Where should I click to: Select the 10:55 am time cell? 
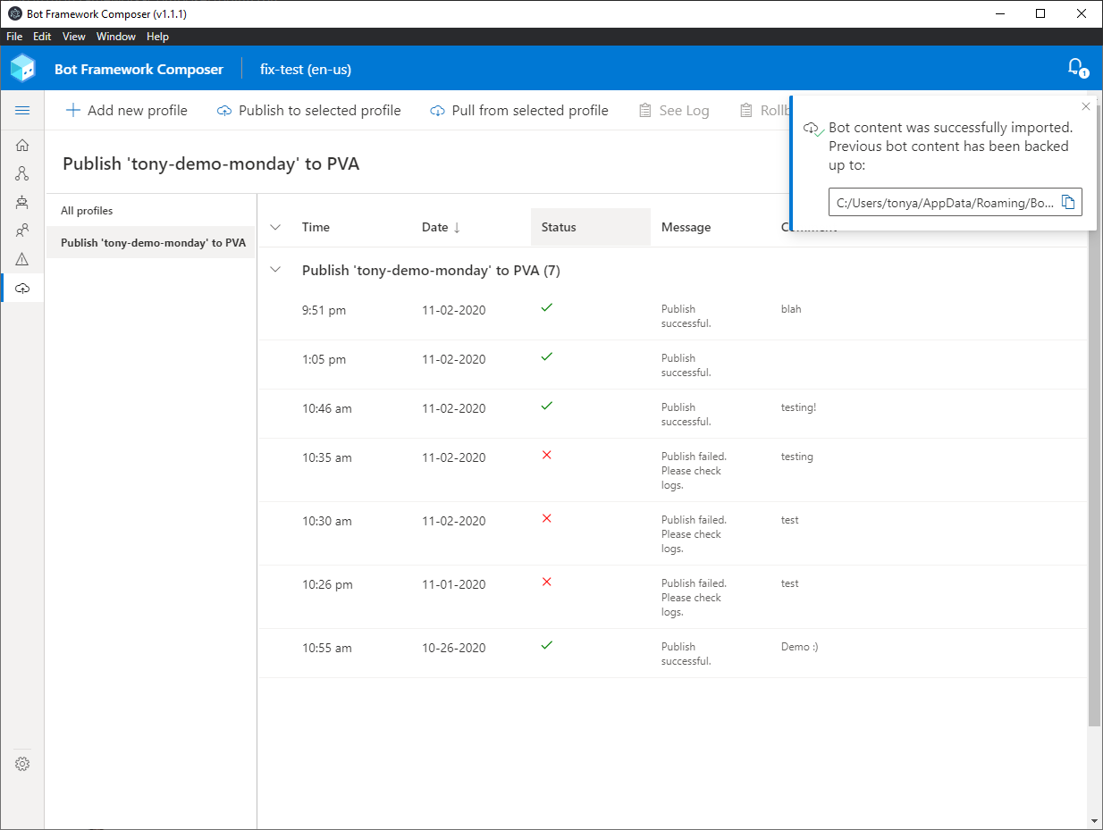[327, 648]
